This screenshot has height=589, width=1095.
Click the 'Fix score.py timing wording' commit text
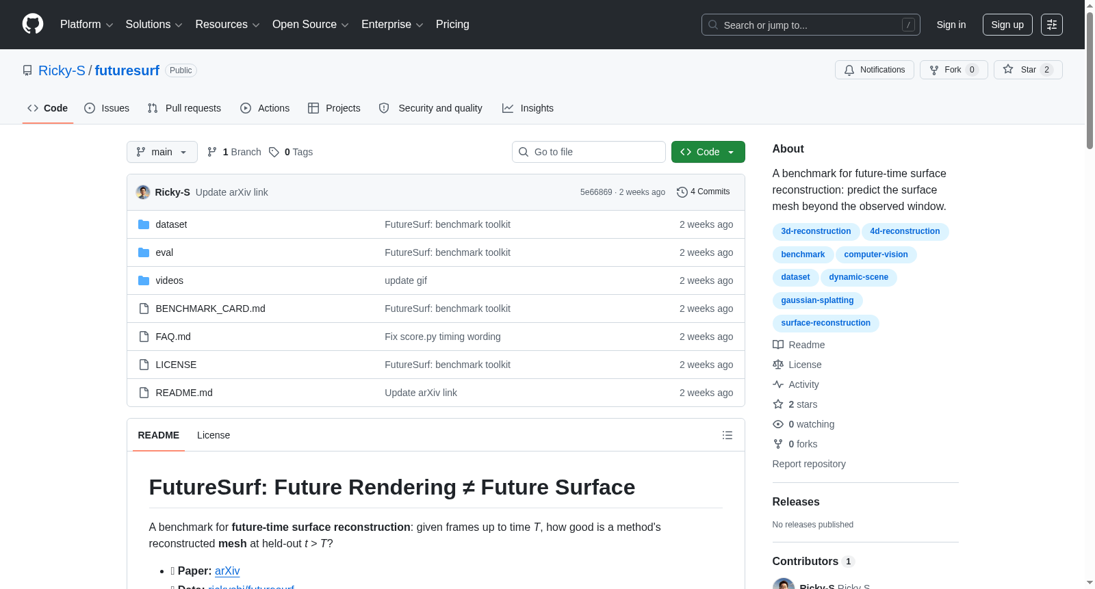[443, 337]
